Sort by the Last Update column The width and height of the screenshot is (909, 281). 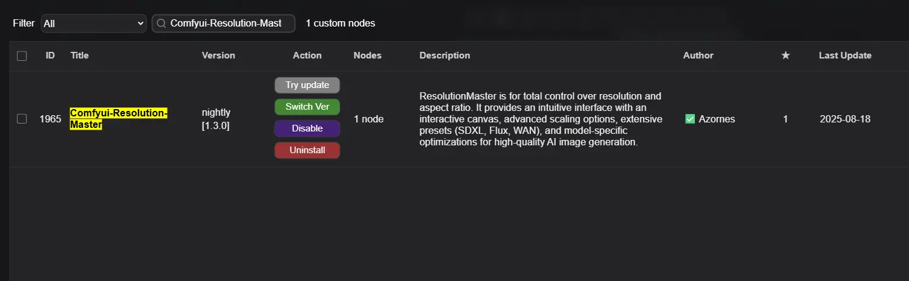coord(845,55)
